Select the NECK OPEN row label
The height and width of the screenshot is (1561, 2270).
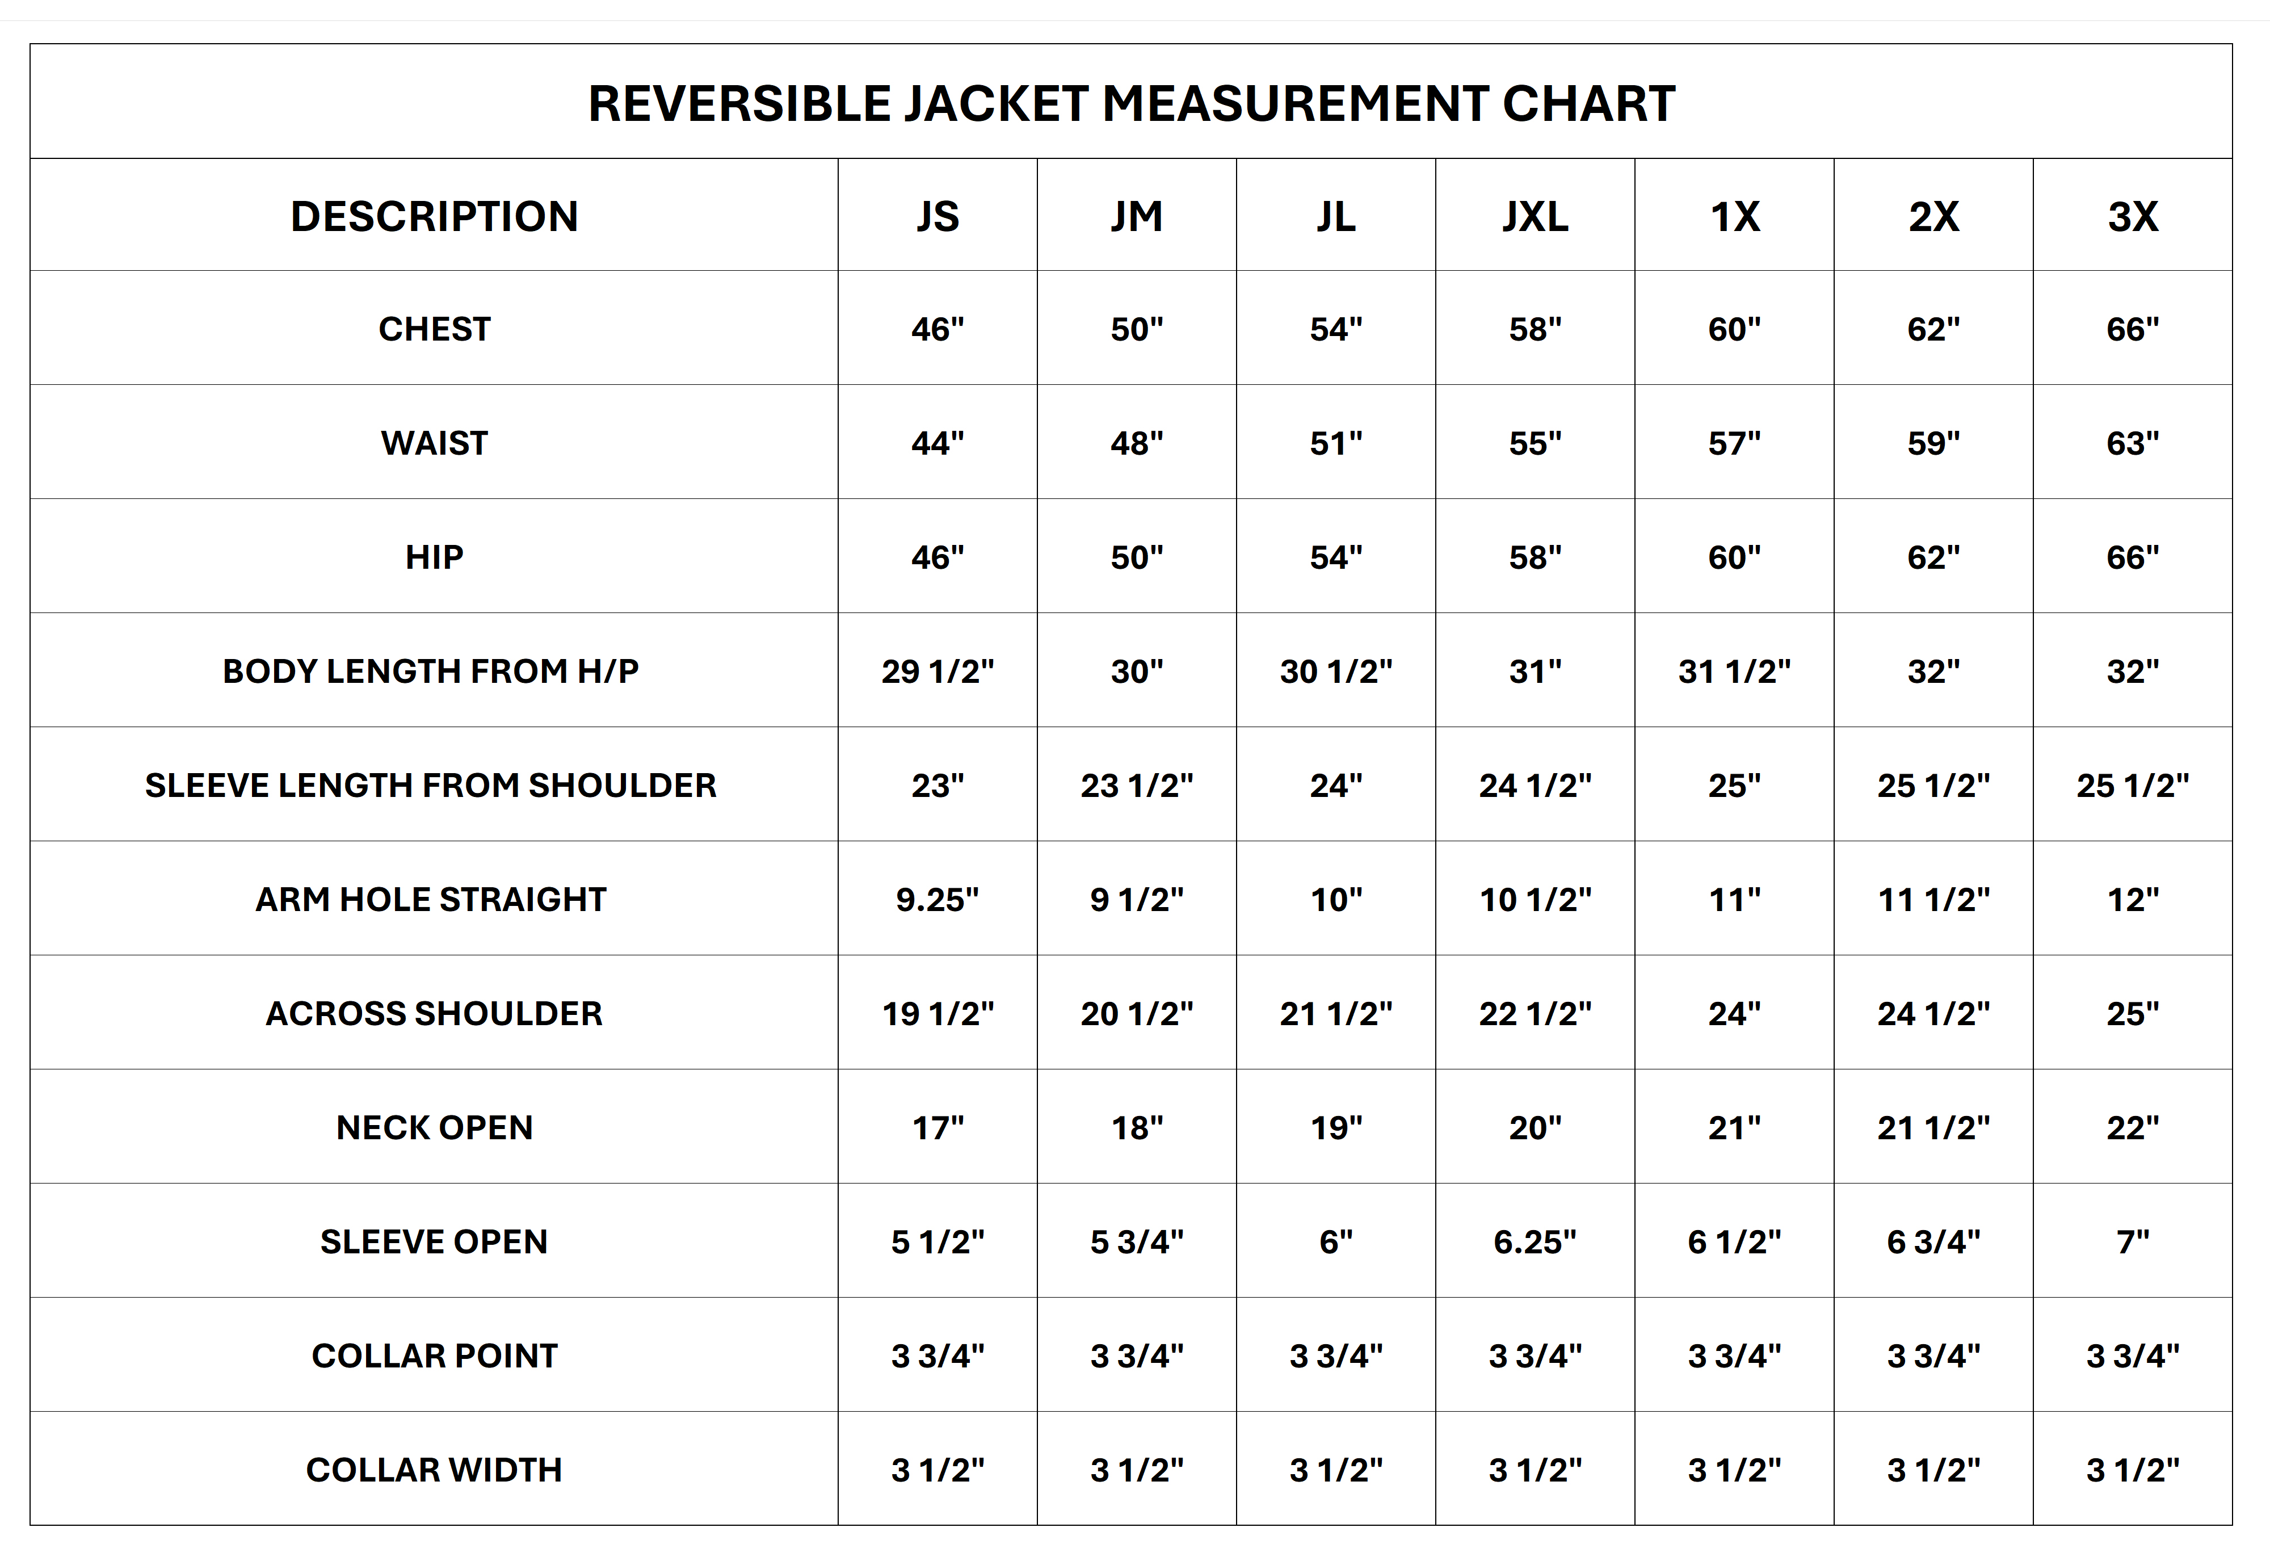pos(434,1128)
